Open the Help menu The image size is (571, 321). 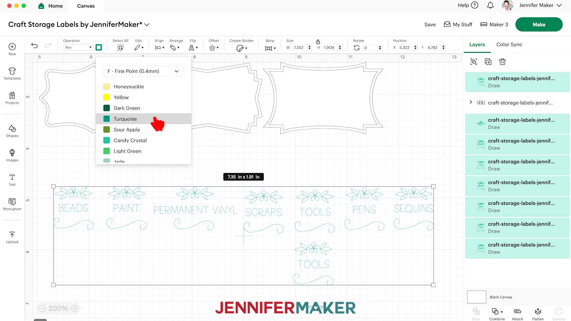(x=468, y=5)
